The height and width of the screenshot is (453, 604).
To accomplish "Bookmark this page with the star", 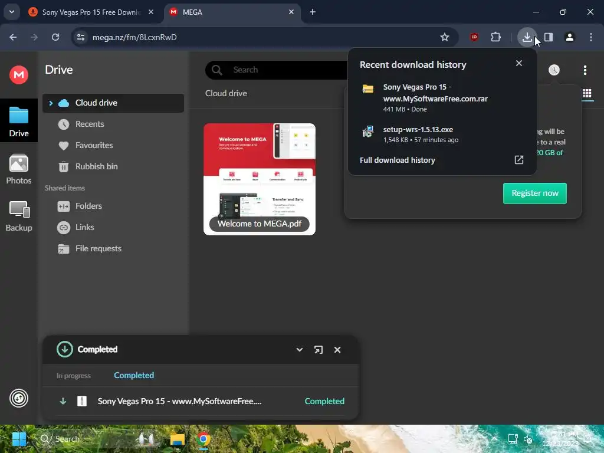I will tap(445, 37).
